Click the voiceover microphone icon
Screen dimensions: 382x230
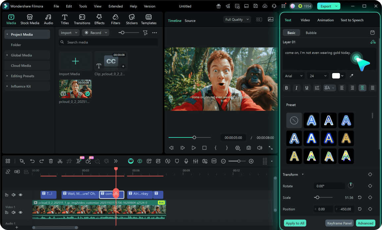pos(186,161)
